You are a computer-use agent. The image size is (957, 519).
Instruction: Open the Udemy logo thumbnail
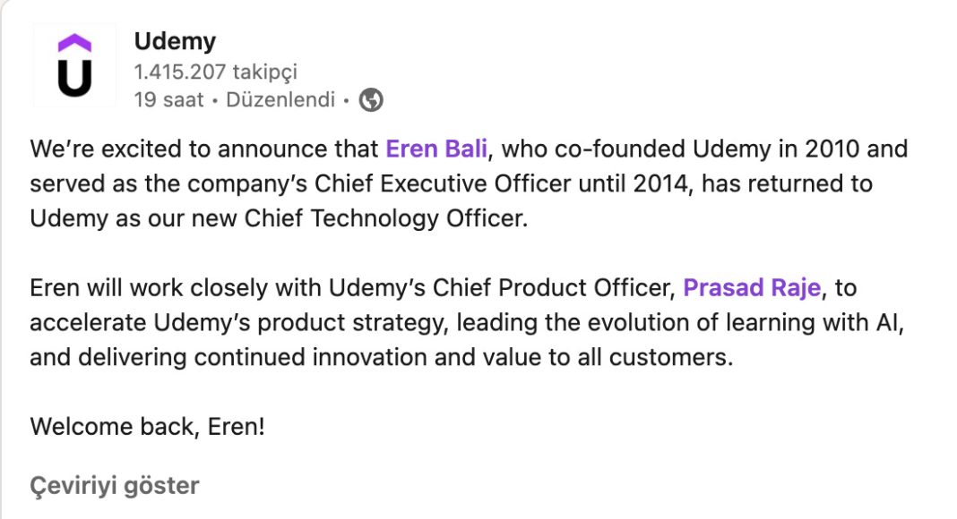click(74, 66)
